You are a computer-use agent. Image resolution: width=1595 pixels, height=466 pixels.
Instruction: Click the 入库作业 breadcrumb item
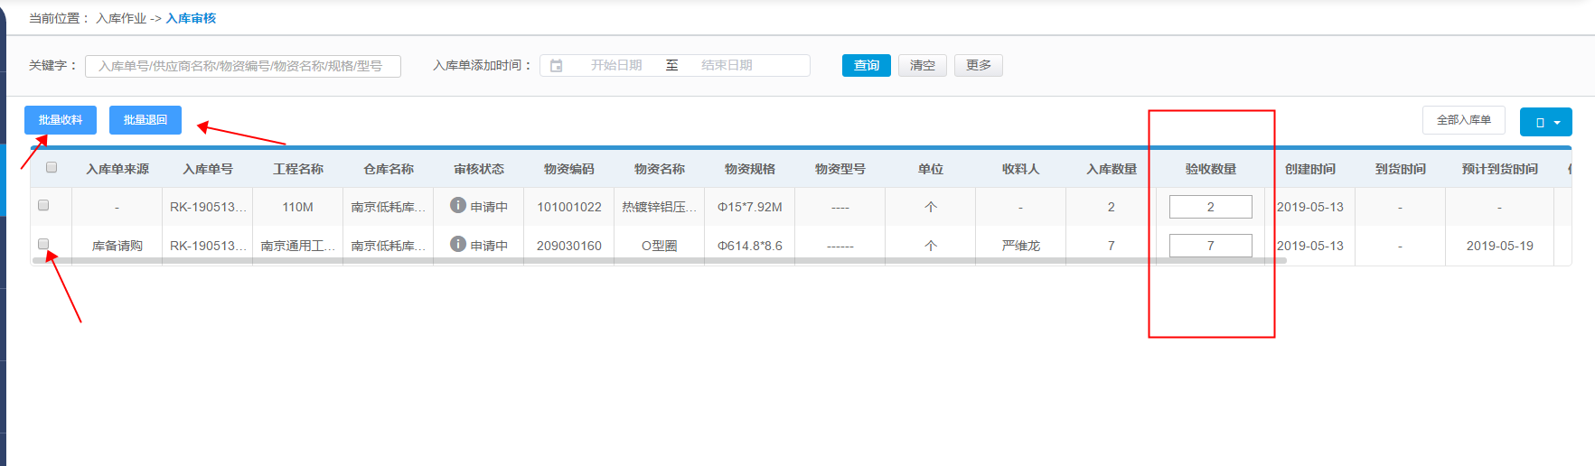point(121,18)
